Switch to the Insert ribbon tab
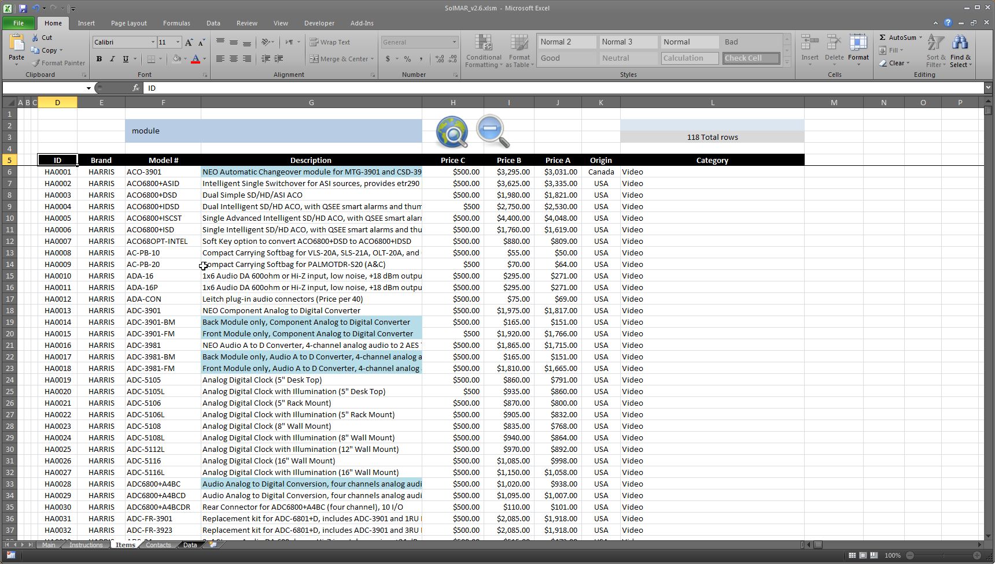The image size is (995, 564). click(x=86, y=23)
